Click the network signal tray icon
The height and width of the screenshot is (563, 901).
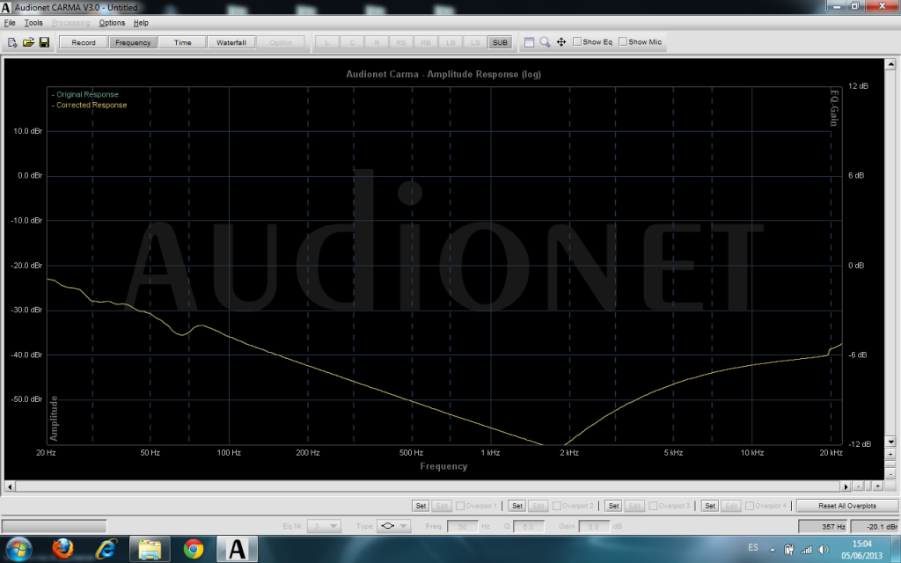click(807, 550)
